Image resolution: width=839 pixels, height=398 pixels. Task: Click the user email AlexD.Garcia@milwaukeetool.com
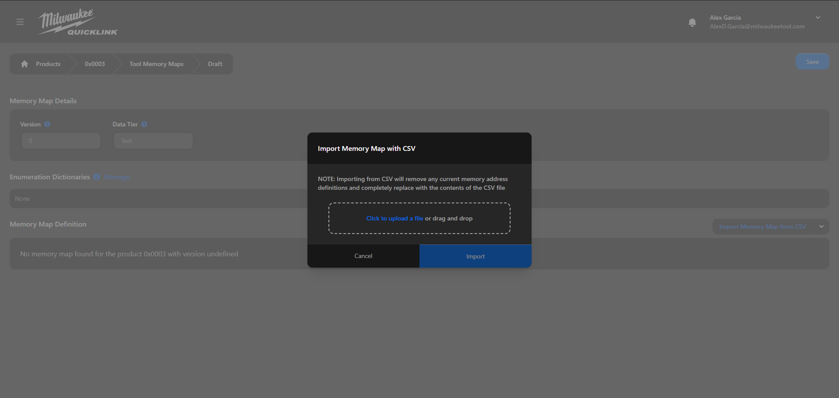point(757,26)
